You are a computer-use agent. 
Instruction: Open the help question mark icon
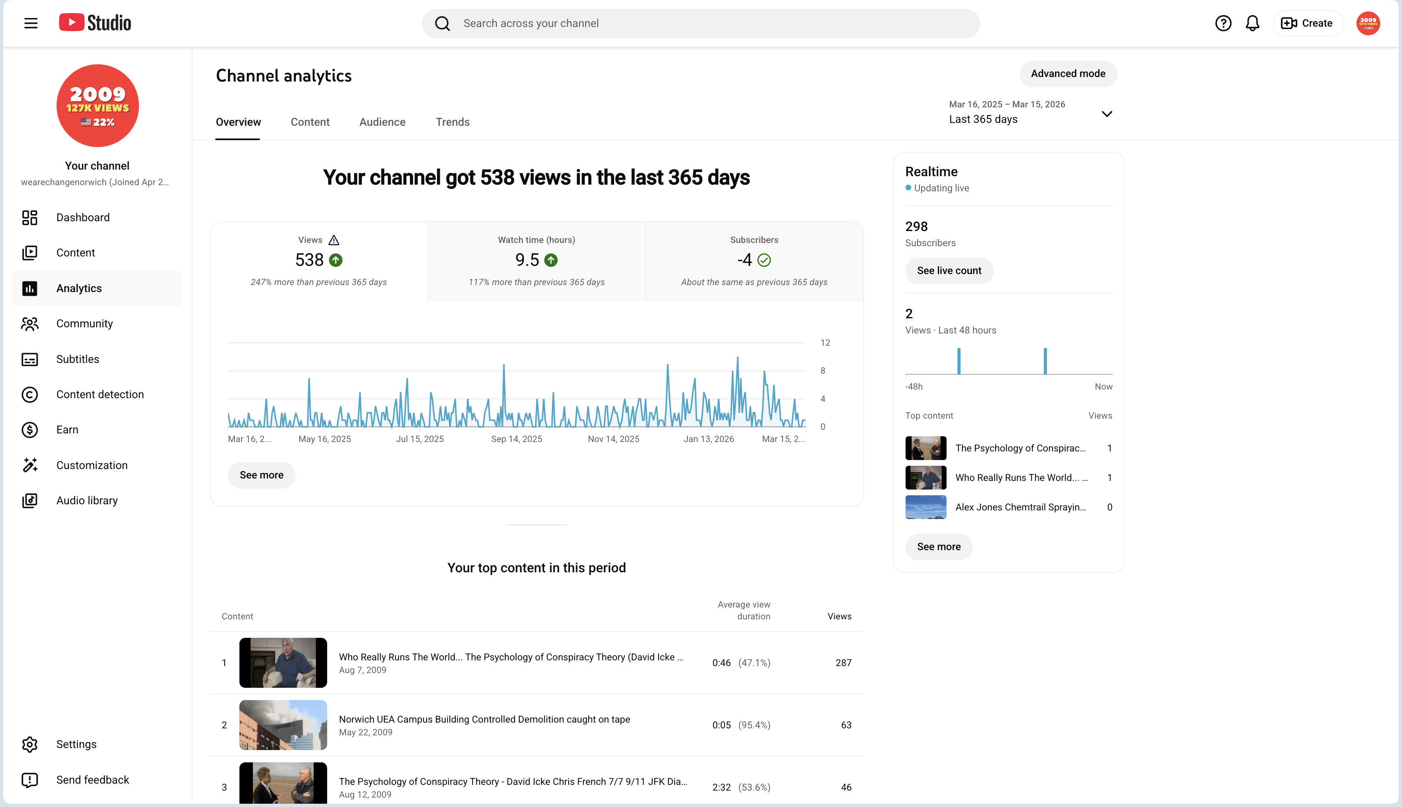point(1223,23)
